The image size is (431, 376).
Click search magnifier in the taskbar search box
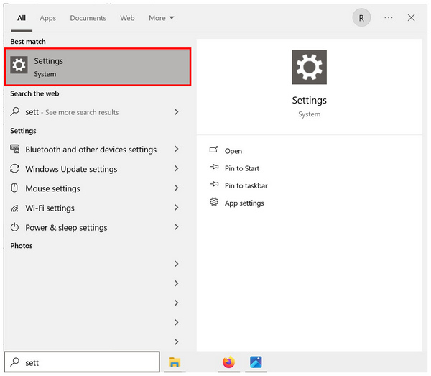coord(15,362)
